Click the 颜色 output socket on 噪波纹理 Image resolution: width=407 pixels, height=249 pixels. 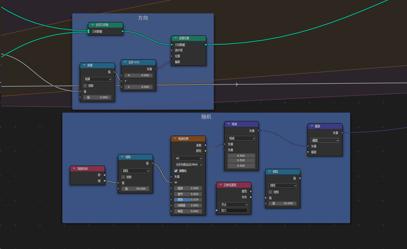(205, 151)
